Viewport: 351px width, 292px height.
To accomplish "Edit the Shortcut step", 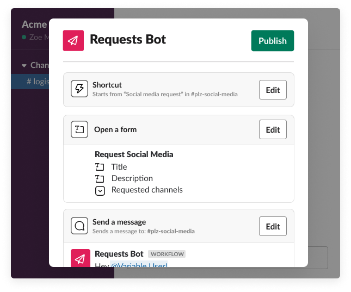I will tap(272, 90).
